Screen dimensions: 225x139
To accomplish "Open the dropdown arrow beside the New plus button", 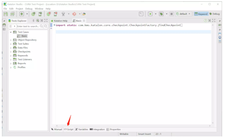I will (27, 14).
